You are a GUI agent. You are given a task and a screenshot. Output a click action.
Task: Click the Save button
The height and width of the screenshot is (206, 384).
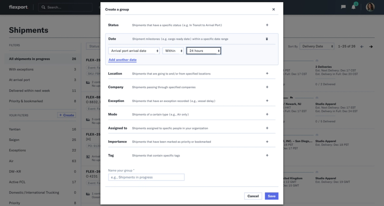click(271, 196)
